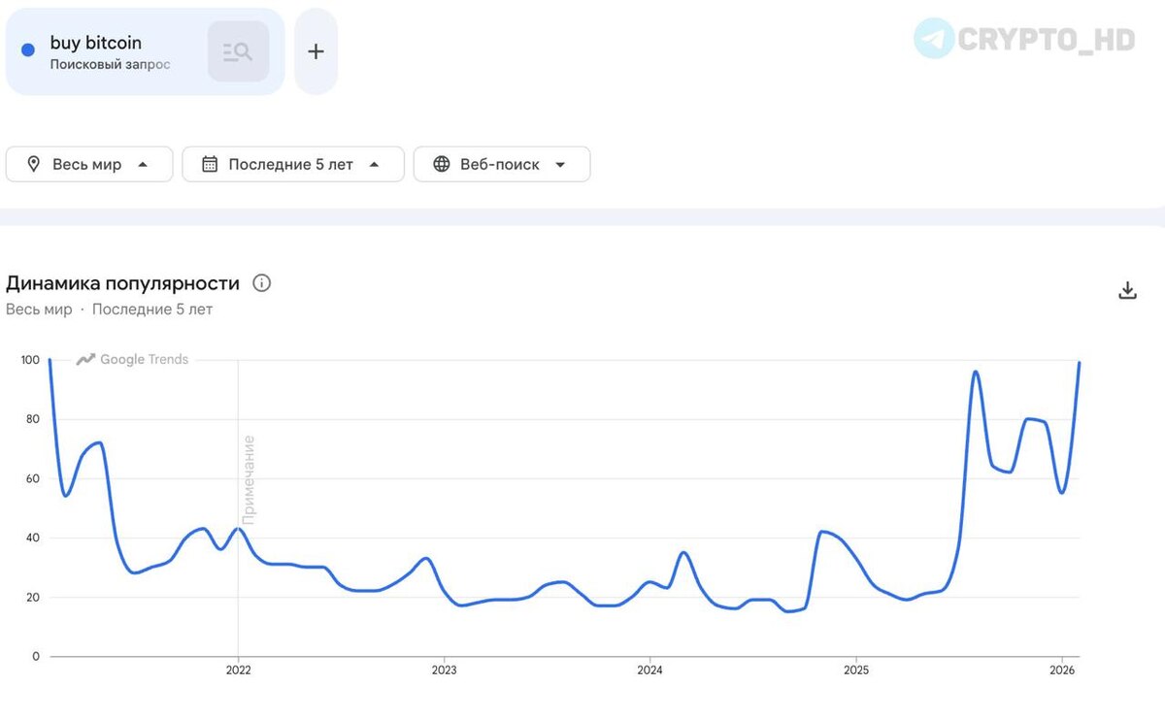The height and width of the screenshot is (718, 1165).
Task: Click the 2025 label on the time axis
Action: (855, 669)
